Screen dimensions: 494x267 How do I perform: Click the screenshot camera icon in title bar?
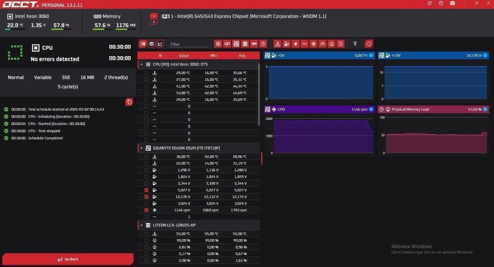(452, 3)
